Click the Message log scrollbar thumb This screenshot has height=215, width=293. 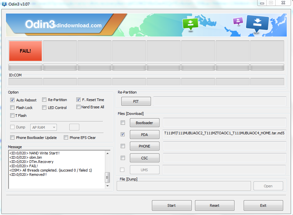click(x=108, y=177)
